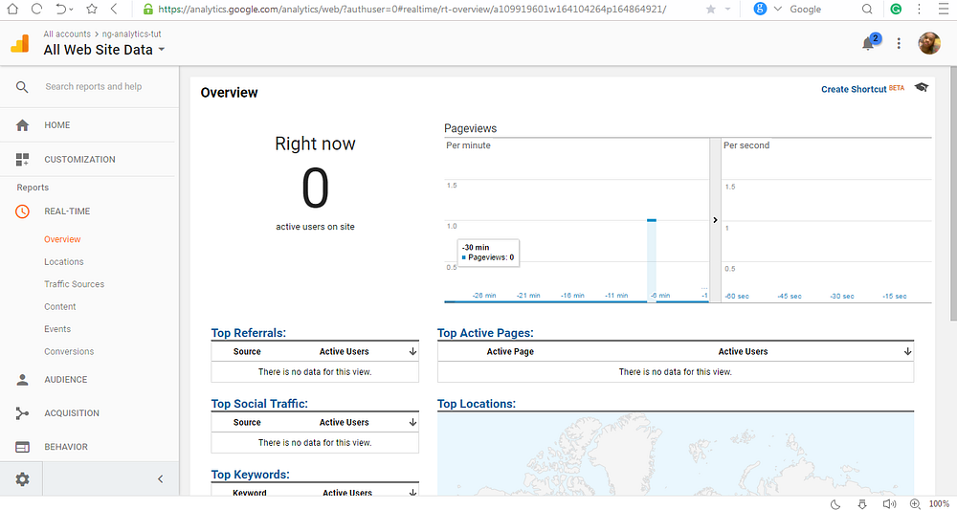
Task: Open the Locations real-time report
Action: pyautogui.click(x=63, y=262)
